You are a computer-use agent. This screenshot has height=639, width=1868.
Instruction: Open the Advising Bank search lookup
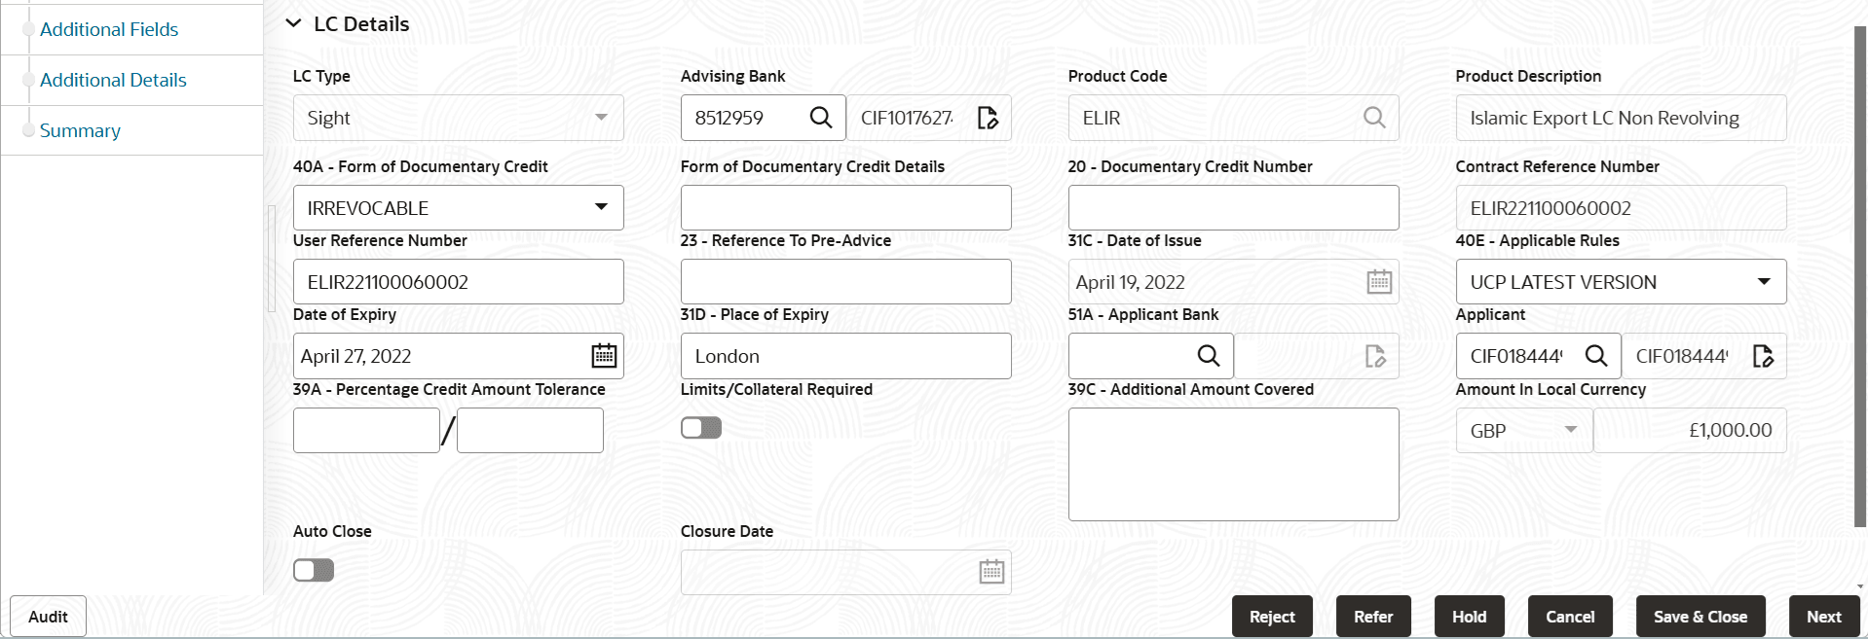click(821, 118)
